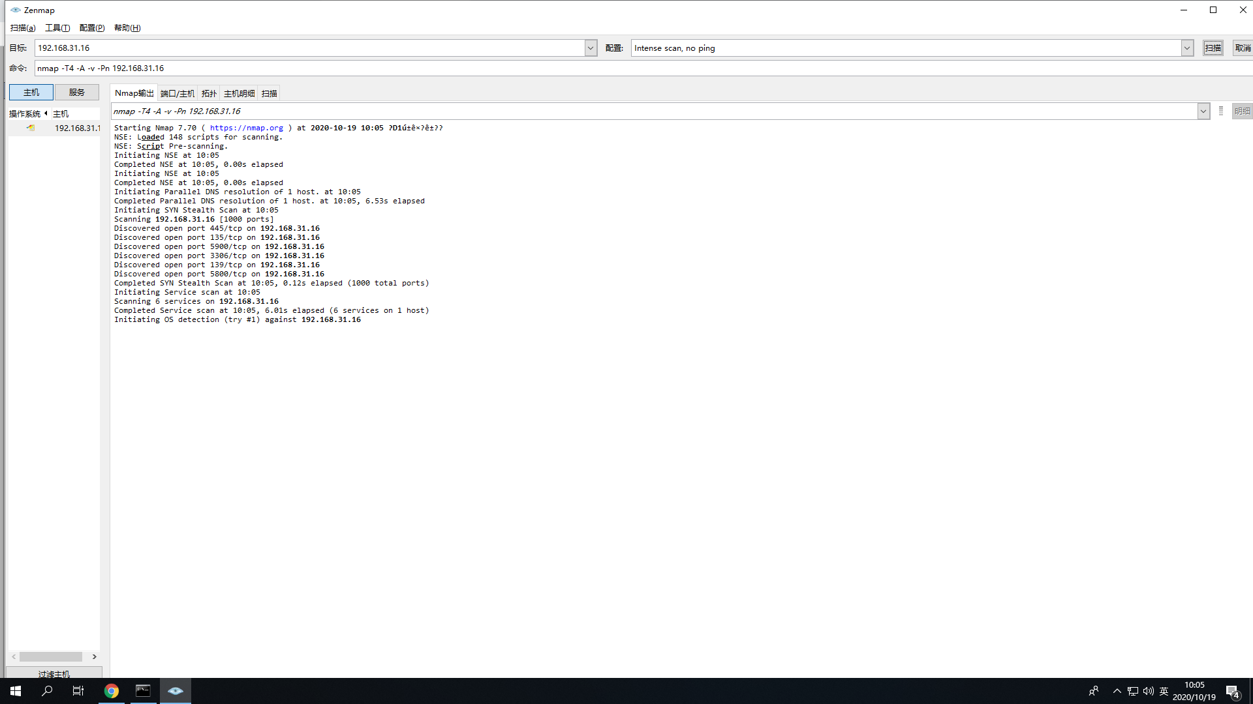Click the Zenmap eye icon in taskbar

tap(175, 691)
